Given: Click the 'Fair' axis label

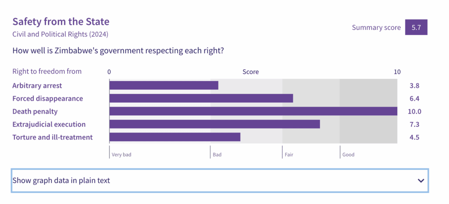Looking at the screenshot, I should tap(289, 154).
